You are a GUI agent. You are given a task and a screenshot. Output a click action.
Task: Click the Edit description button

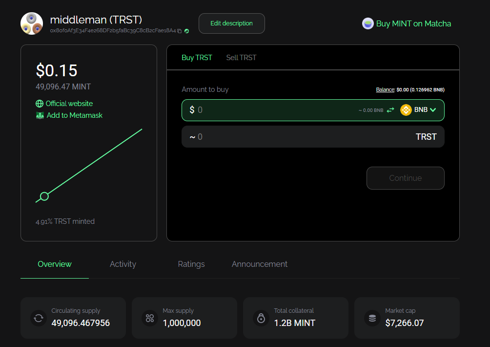click(231, 23)
